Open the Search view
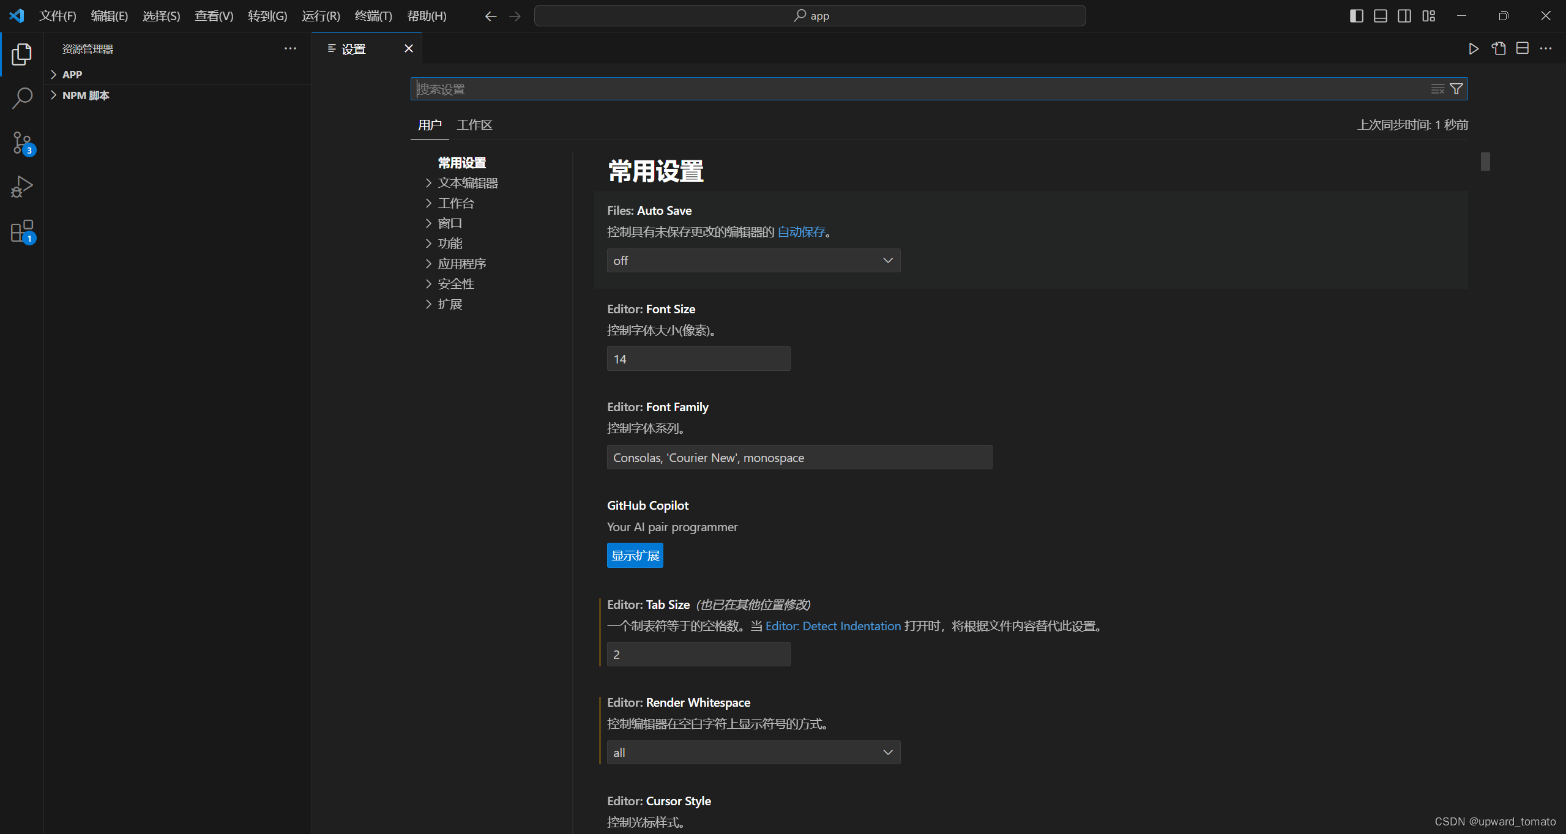Image resolution: width=1566 pixels, height=834 pixels. point(22,97)
